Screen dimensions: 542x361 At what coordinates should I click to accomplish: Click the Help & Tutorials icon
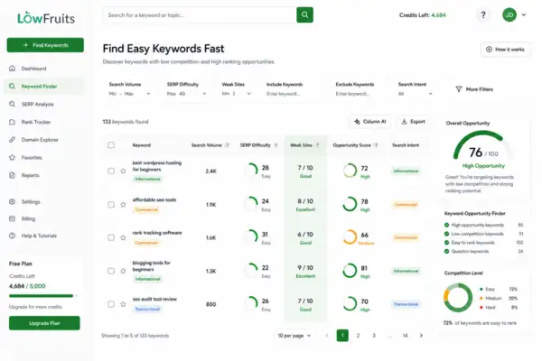pos(12,236)
